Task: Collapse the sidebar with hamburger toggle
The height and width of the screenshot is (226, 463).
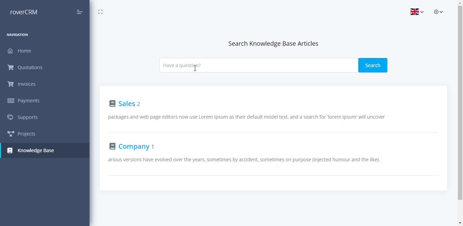Action: (80, 12)
